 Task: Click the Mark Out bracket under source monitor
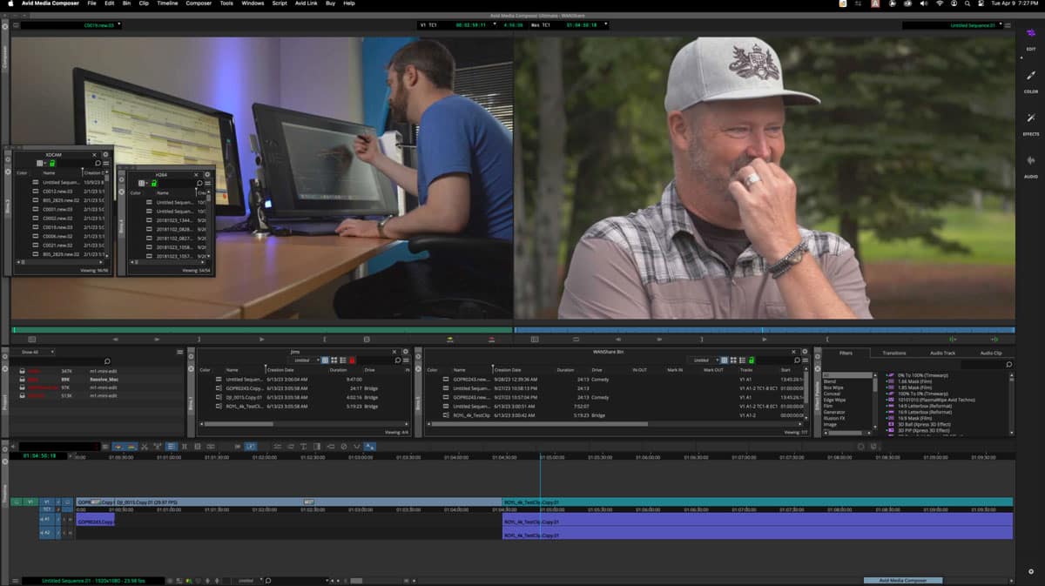(325, 339)
